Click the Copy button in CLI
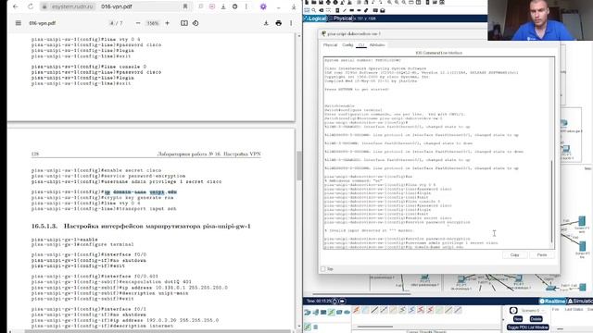This screenshot has height=333, width=593. (x=515, y=255)
